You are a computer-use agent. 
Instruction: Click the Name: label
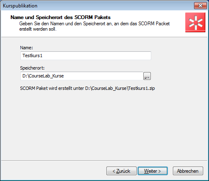27,48
